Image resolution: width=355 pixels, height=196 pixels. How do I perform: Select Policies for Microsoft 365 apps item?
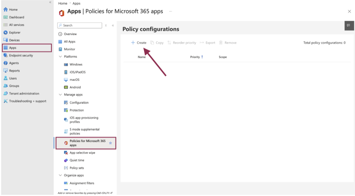click(86, 143)
